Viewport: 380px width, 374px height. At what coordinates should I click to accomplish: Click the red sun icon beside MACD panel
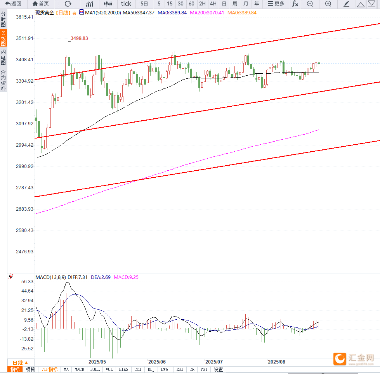(x=11, y=276)
